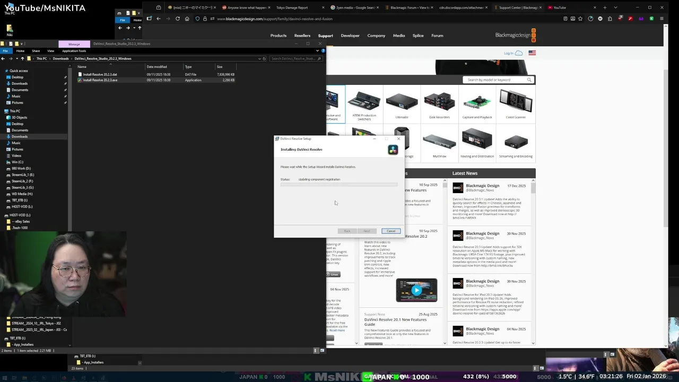Open Forum link on Blackmagic site
The width and height of the screenshot is (679, 382).
point(437,36)
